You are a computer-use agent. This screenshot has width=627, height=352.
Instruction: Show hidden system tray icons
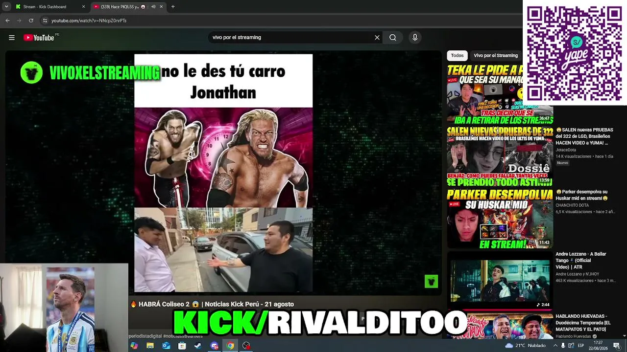pos(555,346)
